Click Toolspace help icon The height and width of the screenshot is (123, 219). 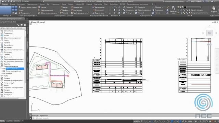25,25
